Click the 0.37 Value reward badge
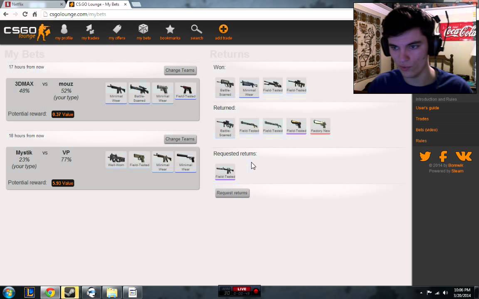The height and width of the screenshot is (299, 479). pos(63,114)
